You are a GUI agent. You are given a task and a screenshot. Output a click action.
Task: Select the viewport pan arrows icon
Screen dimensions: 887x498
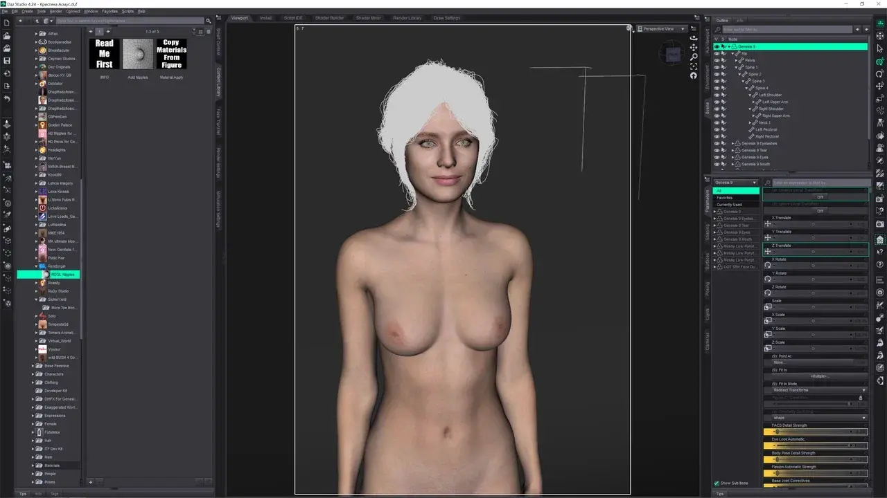(694, 48)
